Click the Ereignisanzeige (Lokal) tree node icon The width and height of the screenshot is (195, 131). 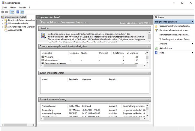pos(3,17)
